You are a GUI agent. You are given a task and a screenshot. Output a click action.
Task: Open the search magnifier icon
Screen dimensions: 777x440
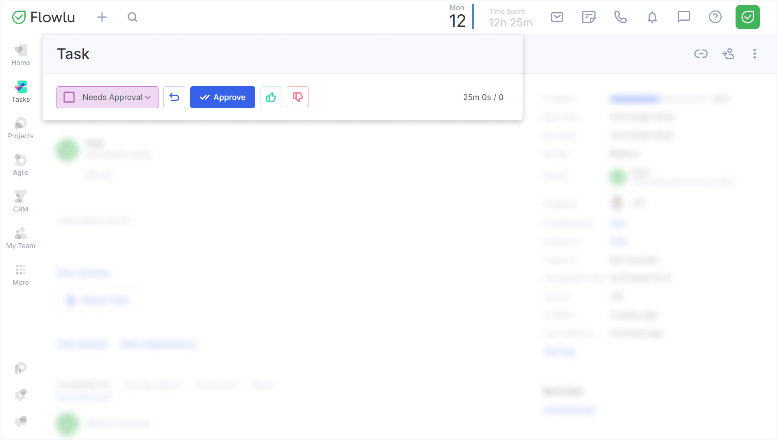pos(132,17)
